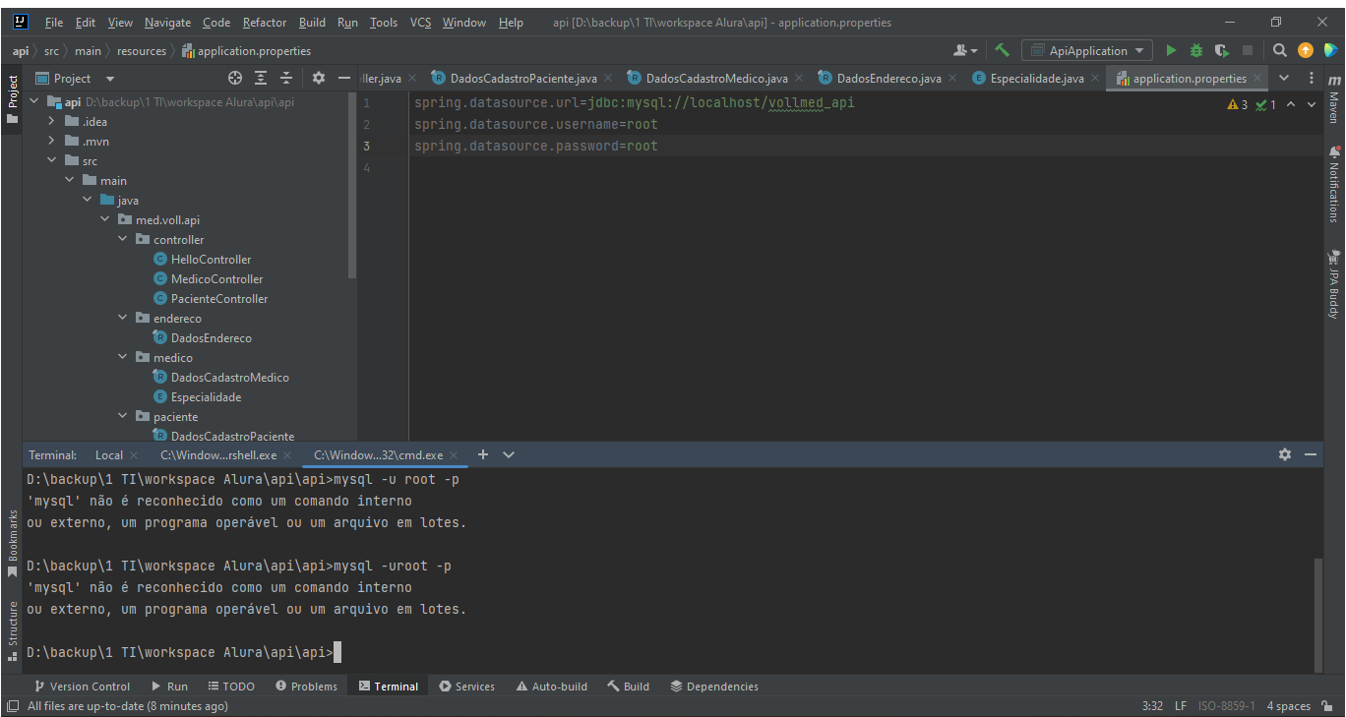Open Version Control tool window
This screenshot has width=1346, height=717.
82,686
